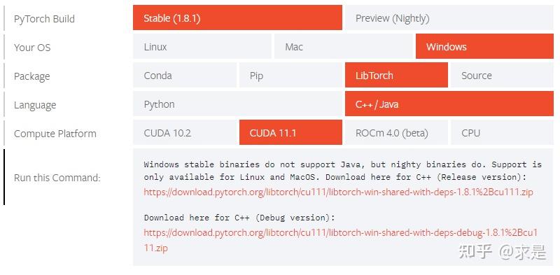The height and width of the screenshot is (275, 560).
Task: Choose Pip as the package
Action: (290, 75)
